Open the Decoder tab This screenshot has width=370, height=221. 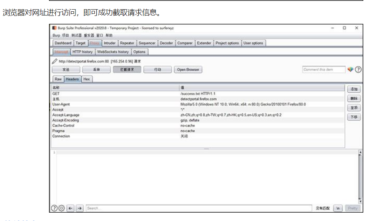coord(166,43)
